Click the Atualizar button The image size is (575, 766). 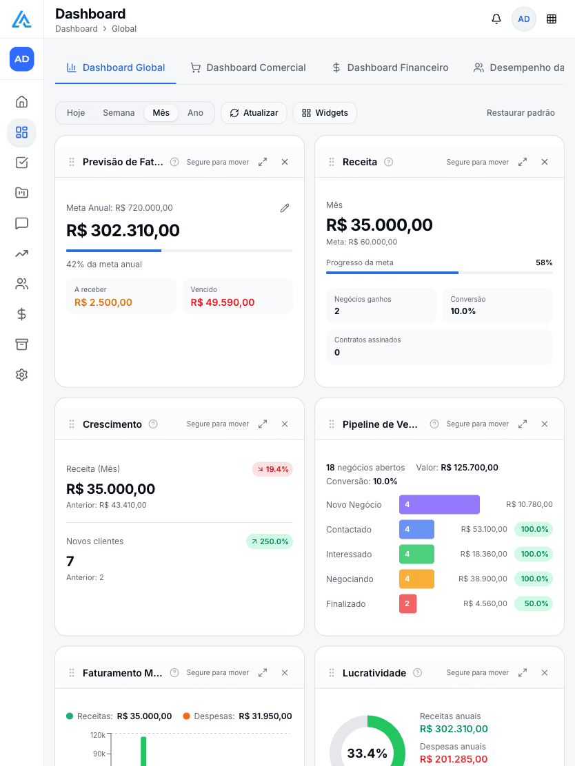click(254, 113)
